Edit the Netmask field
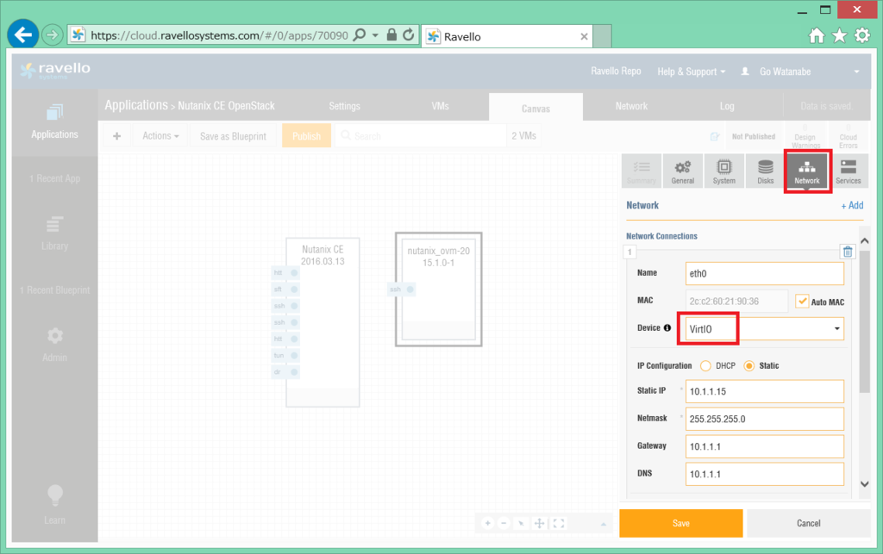Viewport: 883px width, 554px height. click(x=765, y=419)
